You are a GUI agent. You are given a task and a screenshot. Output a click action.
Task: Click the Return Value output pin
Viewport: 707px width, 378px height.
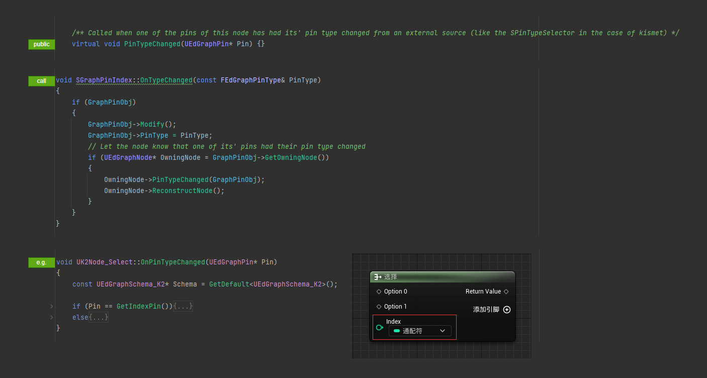(x=506, y=292)
